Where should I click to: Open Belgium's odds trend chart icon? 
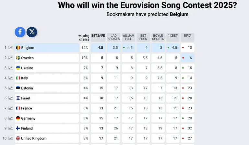10,48
